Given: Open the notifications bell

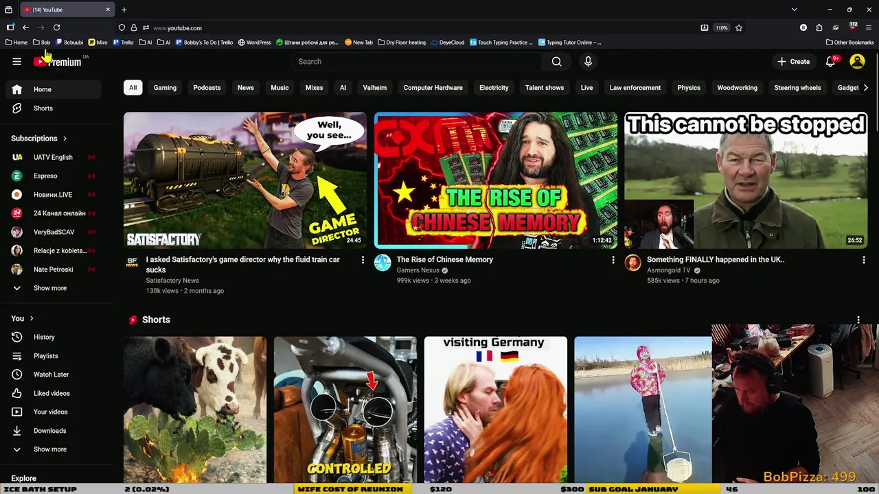Looking at the screenshot, I should coord(830,62).
